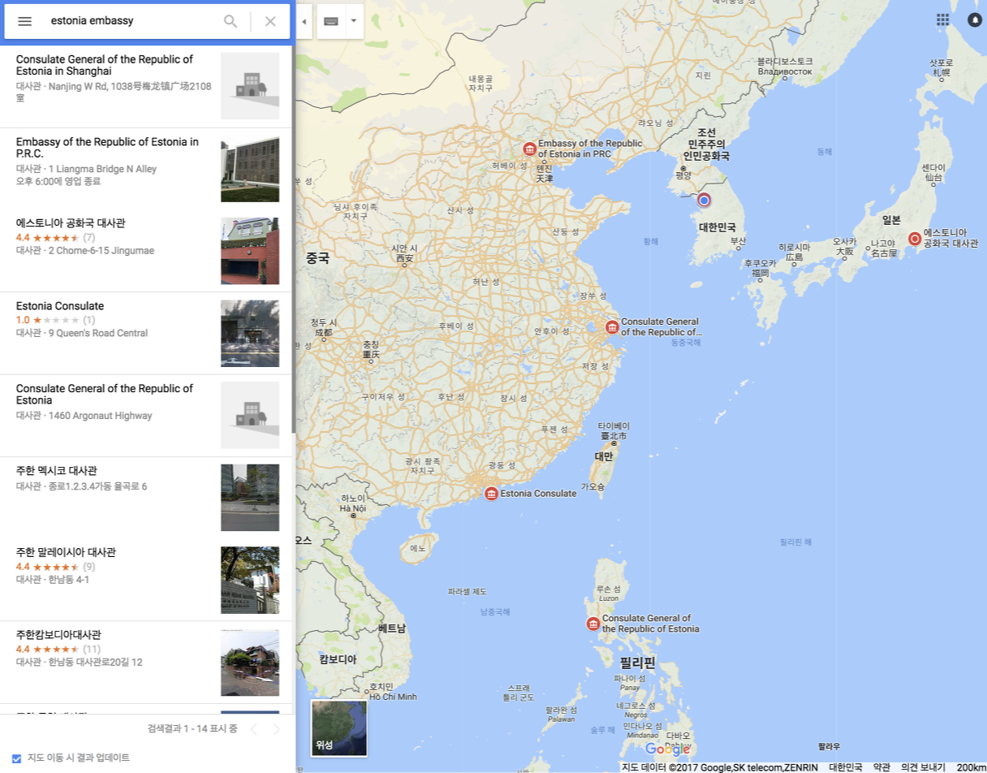The image size is (987, 773).
Task: Open the hamburger main menu
Action: point(24,21)
